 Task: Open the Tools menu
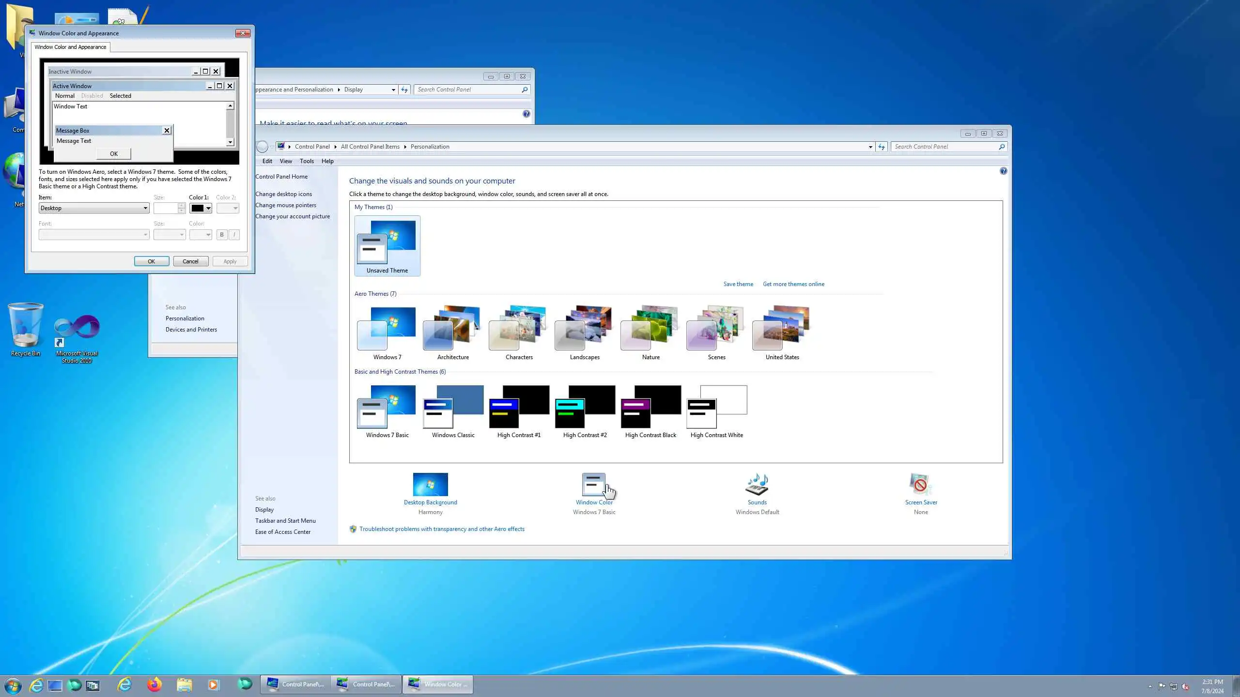(x=307, y=161)
